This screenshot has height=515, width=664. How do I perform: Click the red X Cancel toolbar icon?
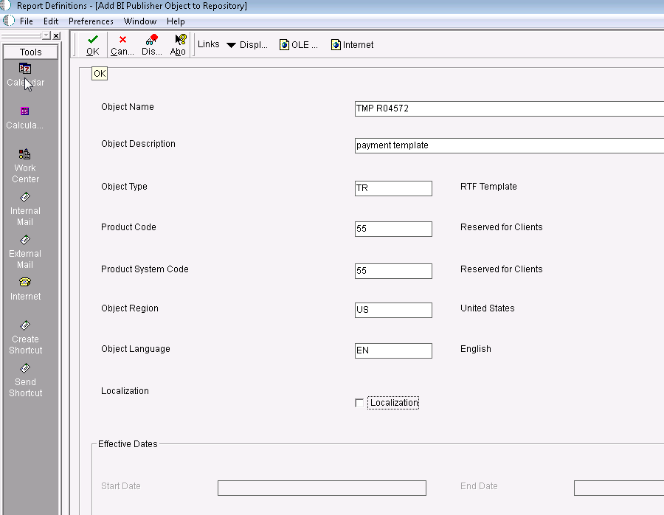pos(122,40)
